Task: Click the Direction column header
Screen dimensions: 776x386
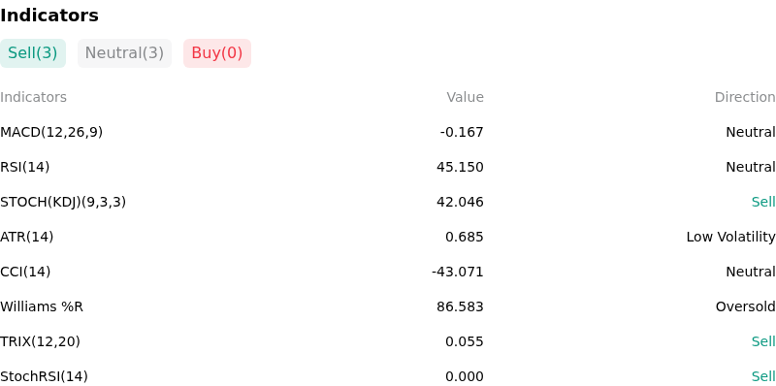Action: (x=745, y=98)
